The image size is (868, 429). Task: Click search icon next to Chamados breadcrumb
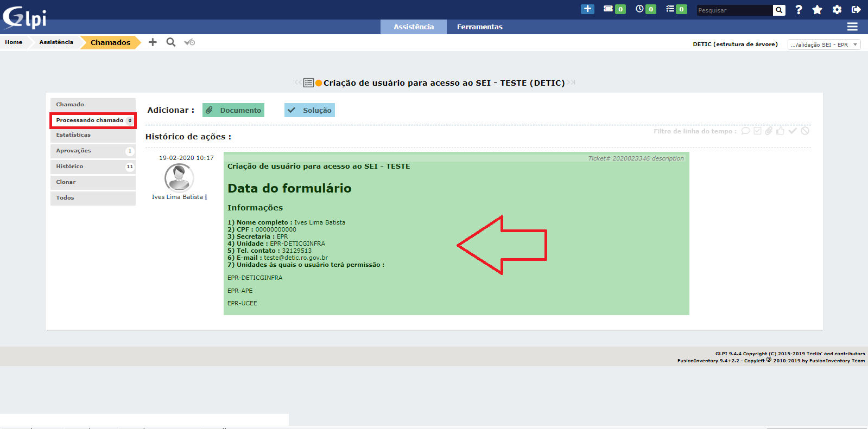pos(171,42)
